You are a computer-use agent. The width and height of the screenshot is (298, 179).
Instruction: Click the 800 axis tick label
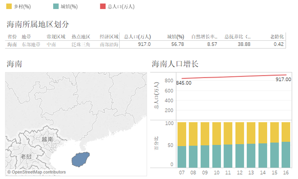(x=169, y=81)
